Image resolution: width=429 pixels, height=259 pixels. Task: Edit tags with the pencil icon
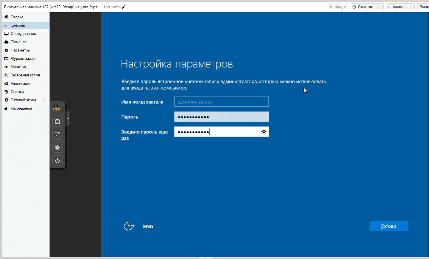tap(124, 7)
